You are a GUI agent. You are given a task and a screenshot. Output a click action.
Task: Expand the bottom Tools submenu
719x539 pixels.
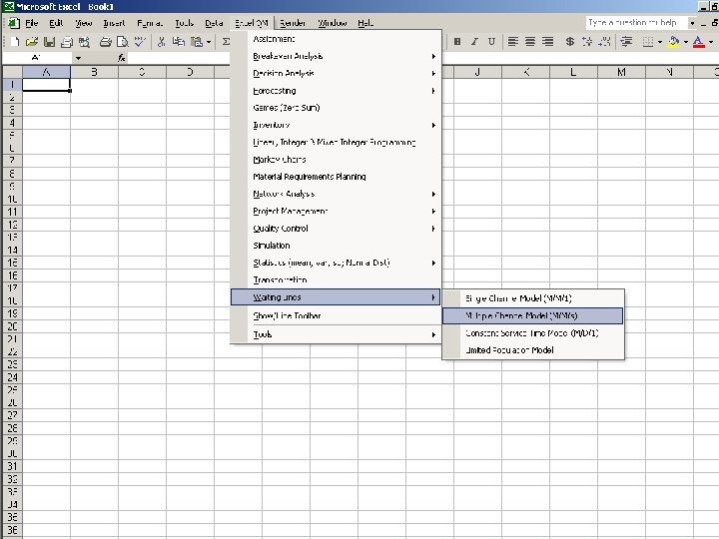coord(336,334)
